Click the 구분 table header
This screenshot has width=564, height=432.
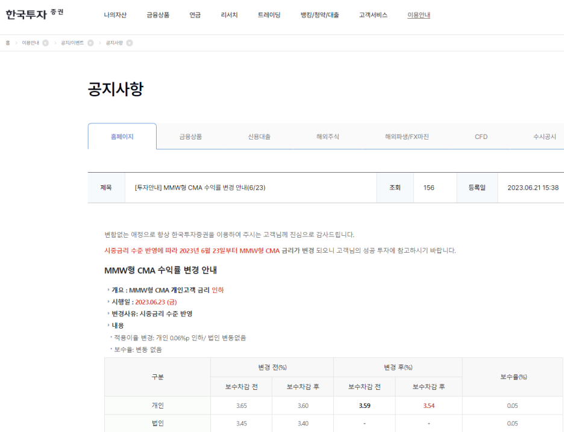click(x=157, y=377)
